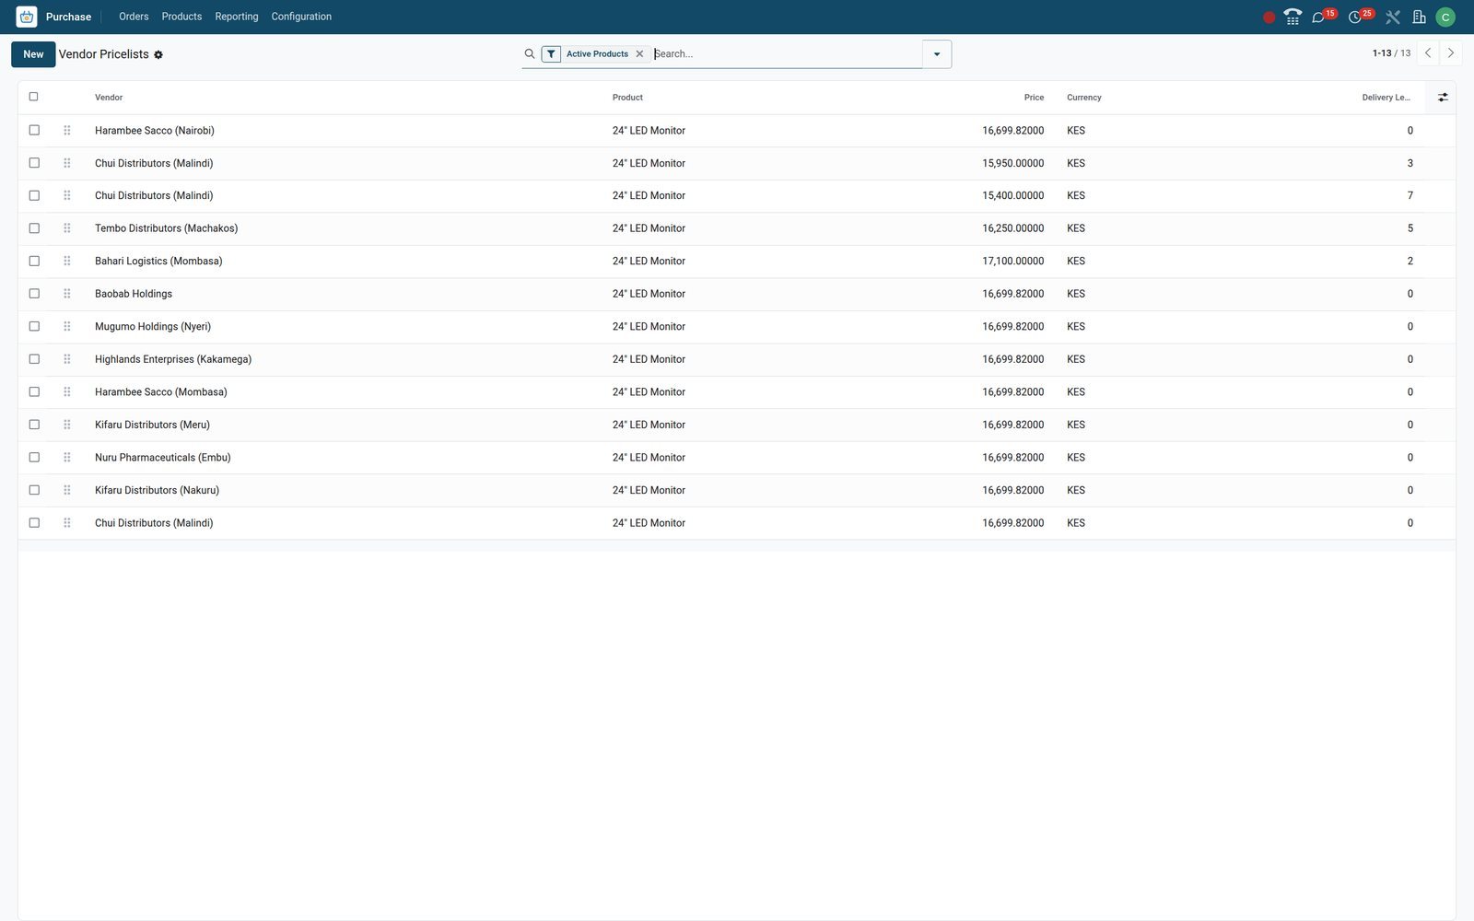Tick the checkbox for Harambee Sacco (Nairobi)
Image resolution: width=1474 pixels, height=921 pixels.
[34, 130]
